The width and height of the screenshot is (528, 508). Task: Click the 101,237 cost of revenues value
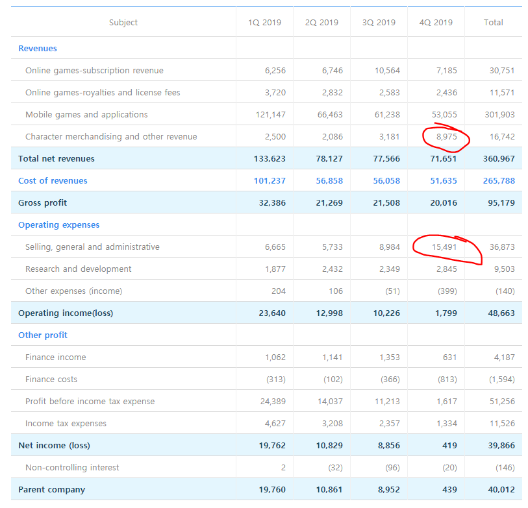click(x=270, y=181)
